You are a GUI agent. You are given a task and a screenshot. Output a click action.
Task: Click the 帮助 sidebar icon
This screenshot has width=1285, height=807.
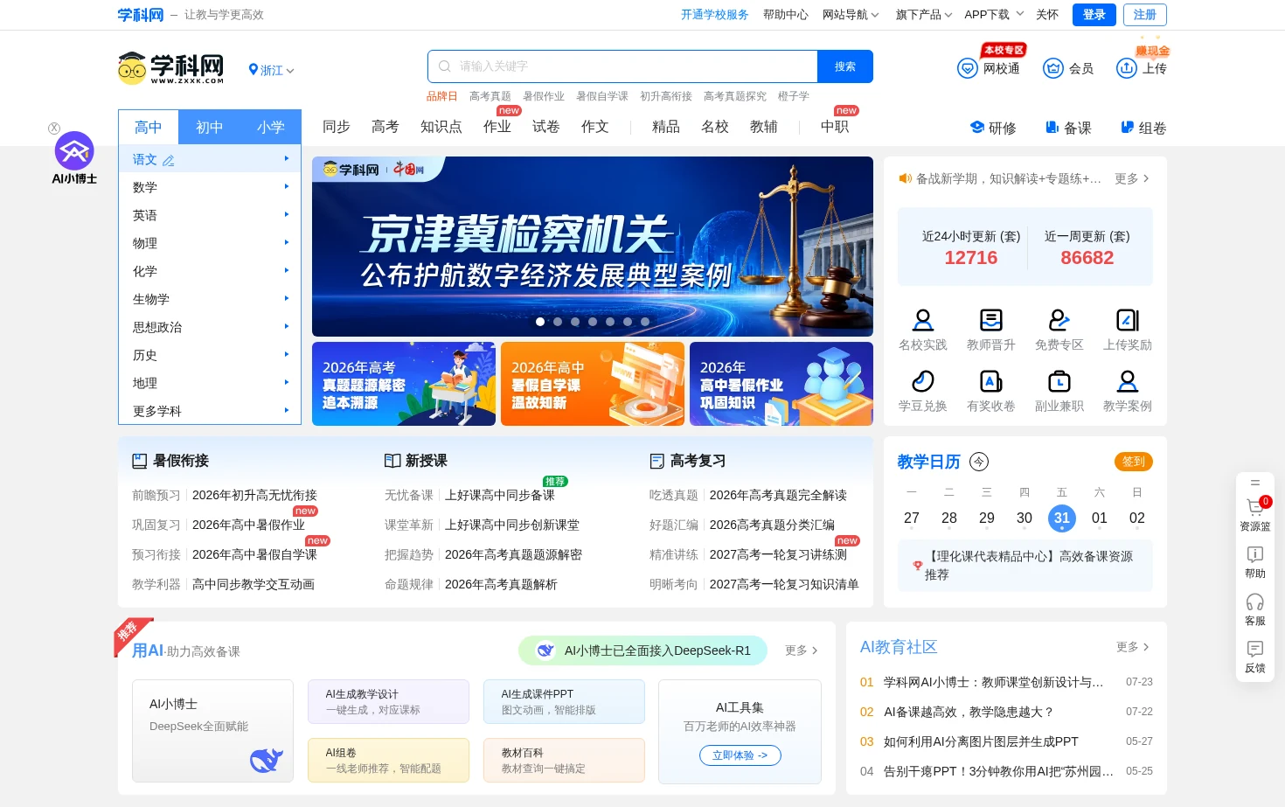click(1255, 554)
